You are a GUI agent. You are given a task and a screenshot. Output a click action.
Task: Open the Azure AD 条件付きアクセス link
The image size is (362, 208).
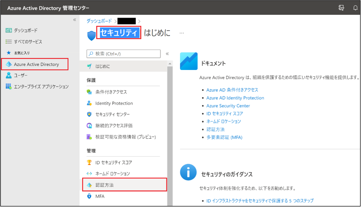[232, 90]
